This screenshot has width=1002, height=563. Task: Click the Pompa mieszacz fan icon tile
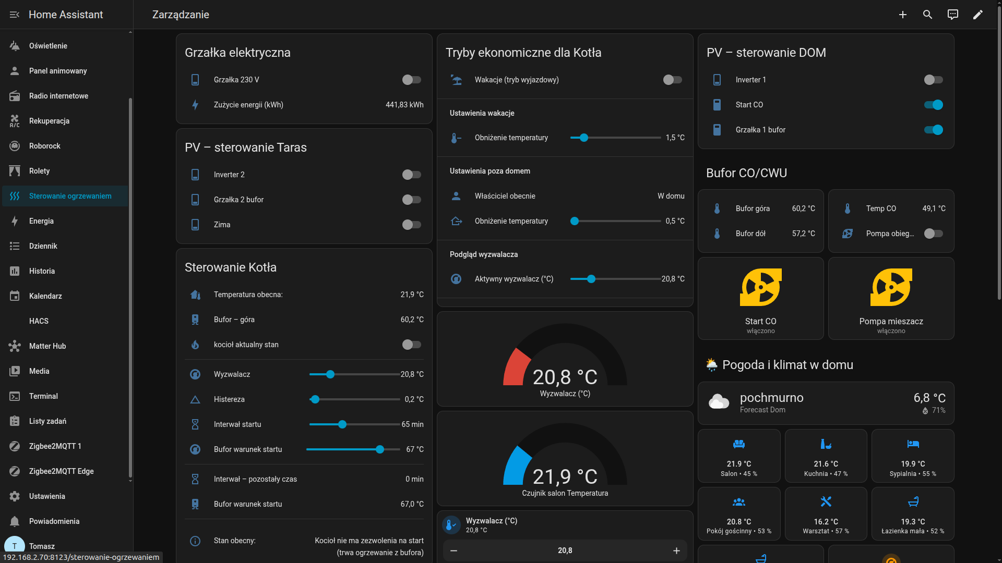(891, 288)
